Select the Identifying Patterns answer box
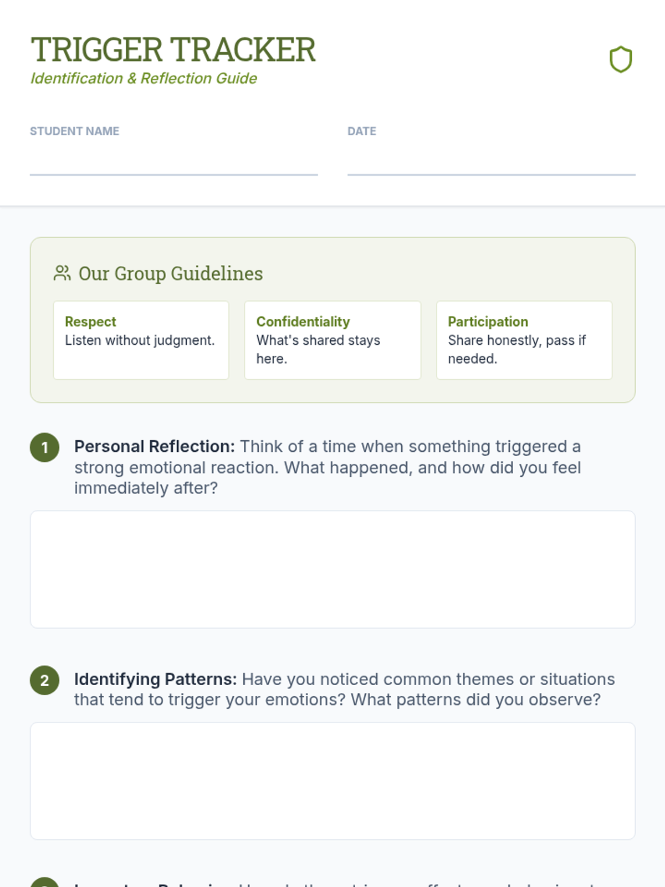Image resolution: width=665 pixels, height=887 pixels. (x=332, y=781)
